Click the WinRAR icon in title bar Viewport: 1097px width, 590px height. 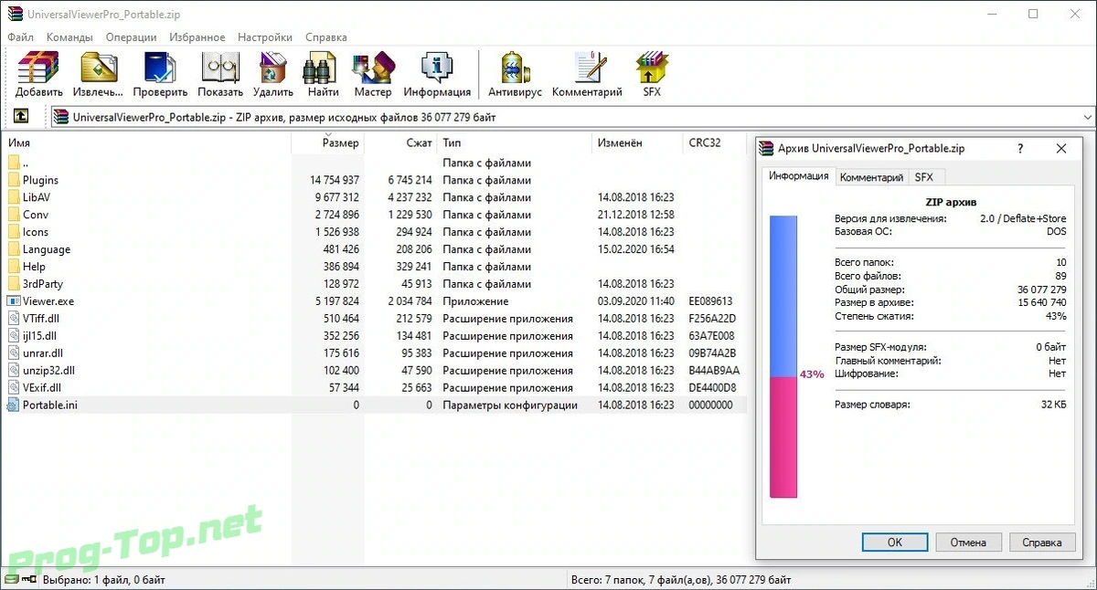tap(14, 14)
